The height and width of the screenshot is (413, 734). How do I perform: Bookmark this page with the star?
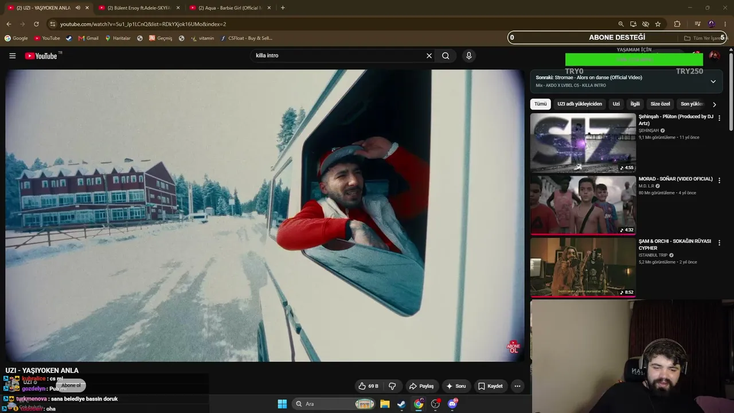pos(658,24)
